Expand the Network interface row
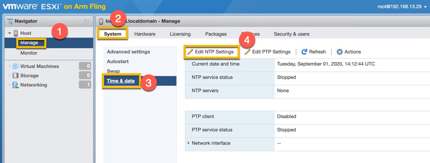This screenshot has width=430, height=163. 189,143
